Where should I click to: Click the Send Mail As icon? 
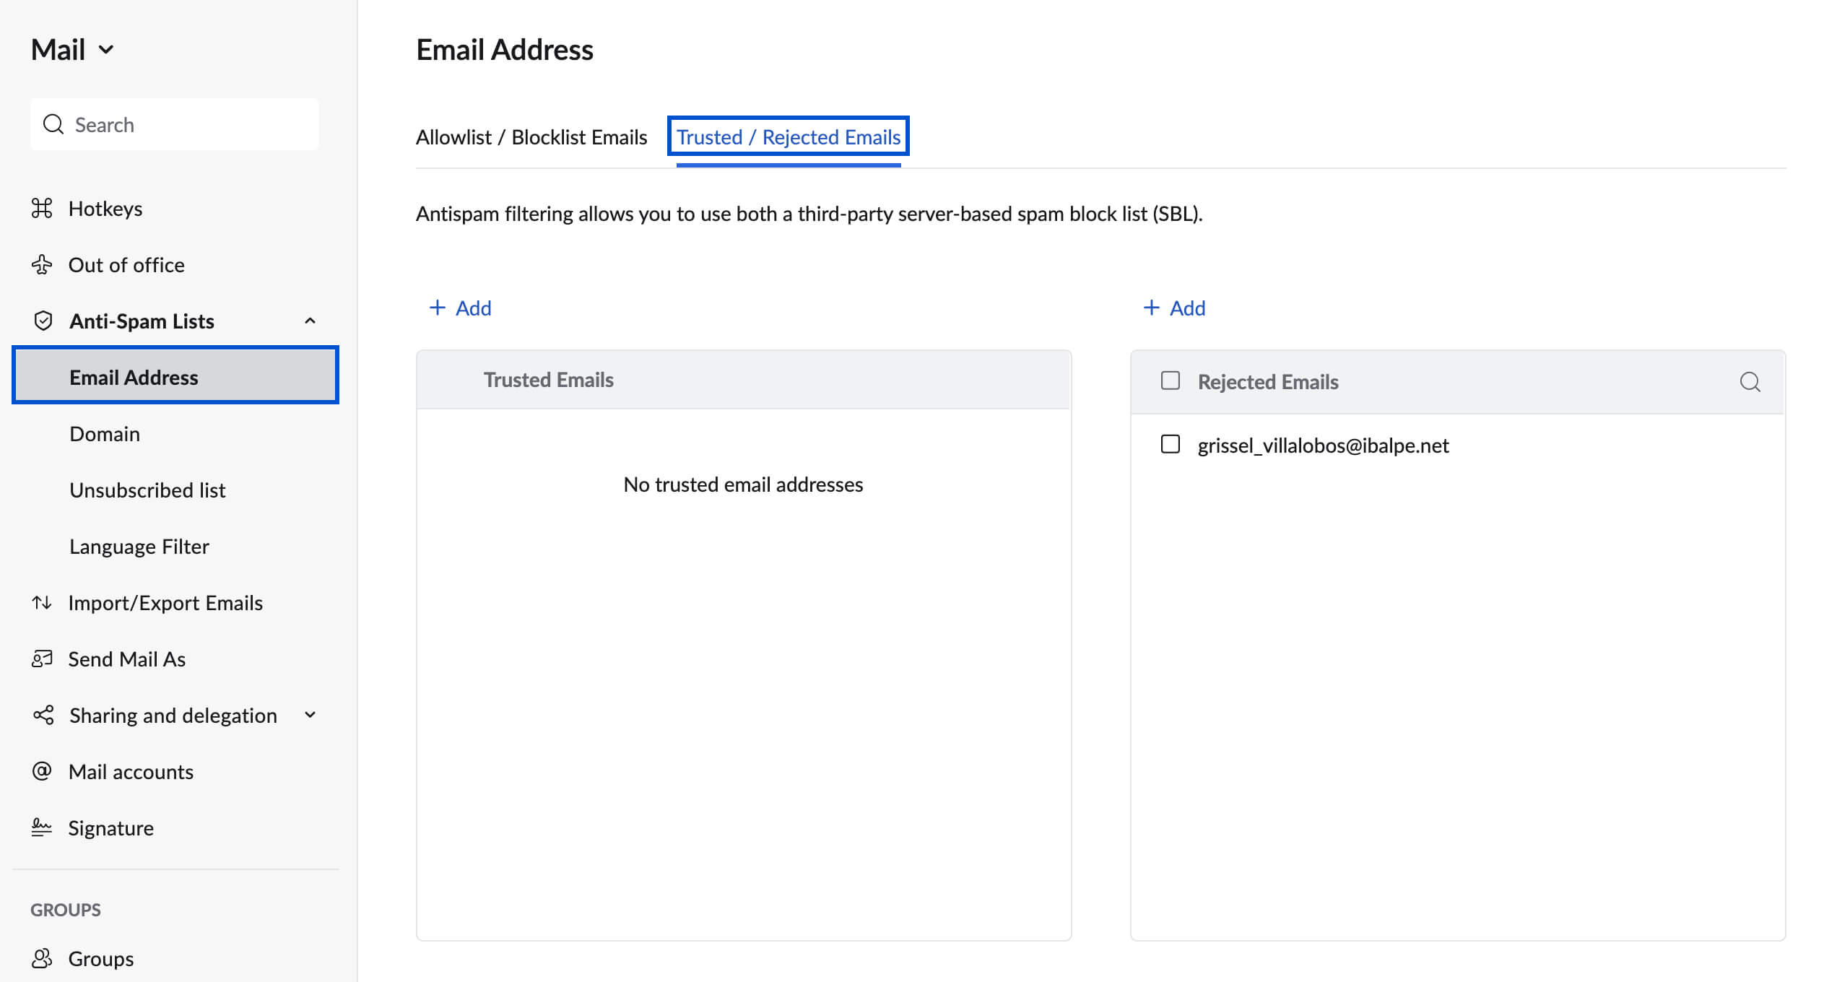click(x=43, y=658)
